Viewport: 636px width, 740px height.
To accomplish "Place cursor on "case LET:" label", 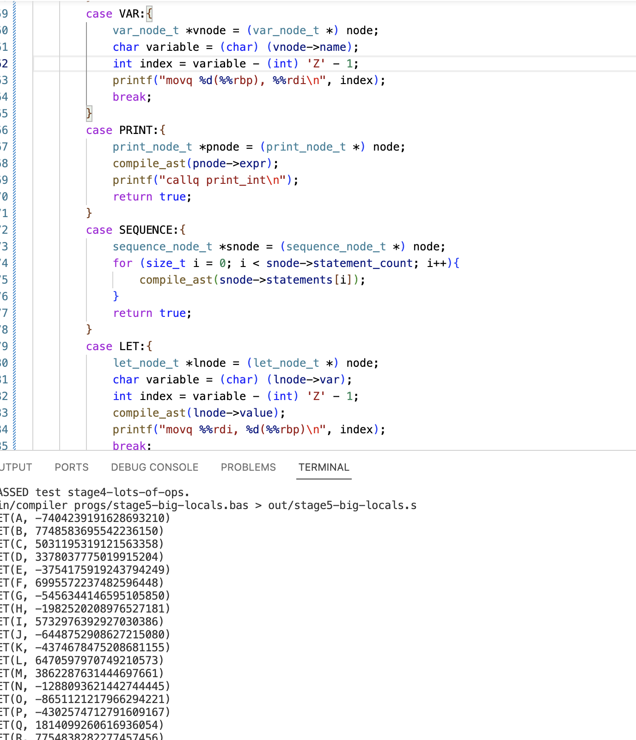I will [118, 346].
